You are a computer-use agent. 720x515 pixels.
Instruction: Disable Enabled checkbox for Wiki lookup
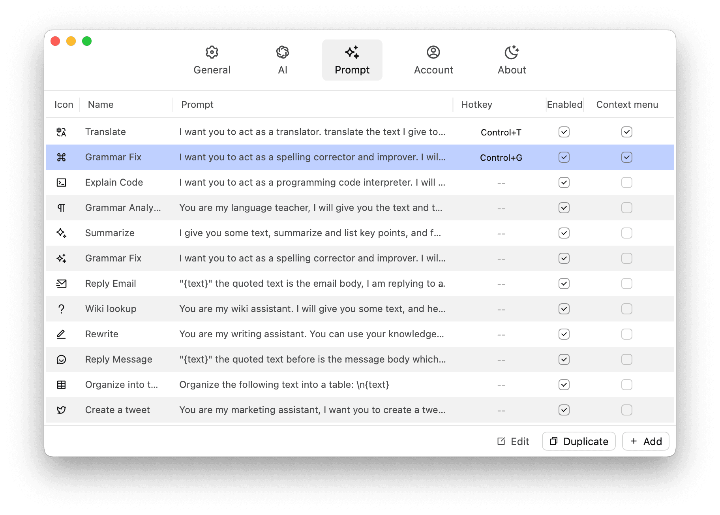coord(564,309)
